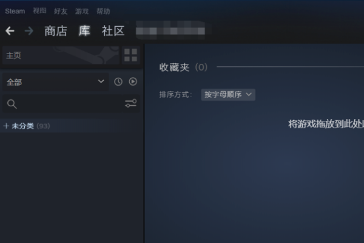This screenshot has width=364, height=243.
Task: Show ready-to-play games icon
Action: 133,81
